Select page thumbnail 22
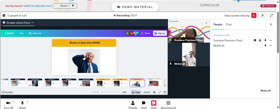280x109 pixels. pyautogui.click(x=154, y=83)
